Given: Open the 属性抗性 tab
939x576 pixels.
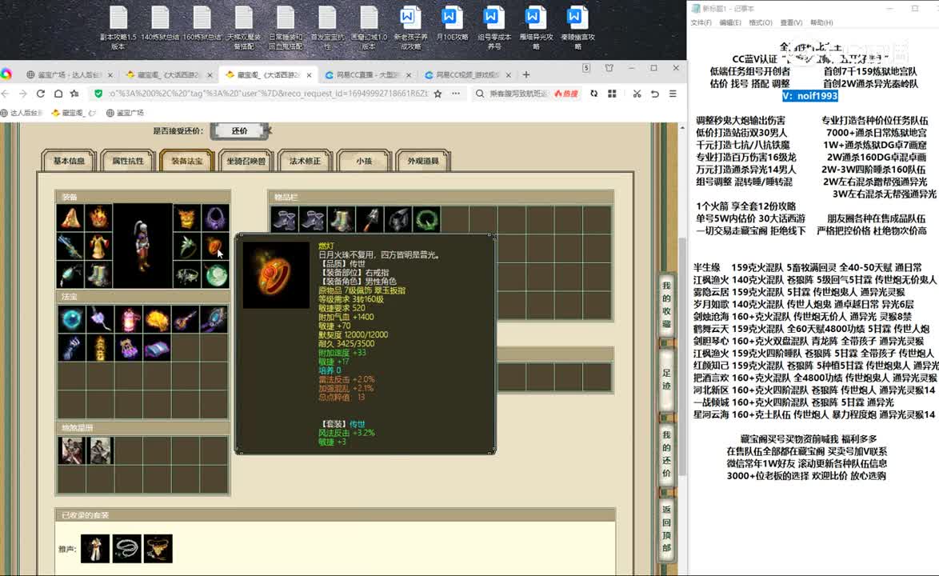Looking at the screenshot, I should 127,161.
